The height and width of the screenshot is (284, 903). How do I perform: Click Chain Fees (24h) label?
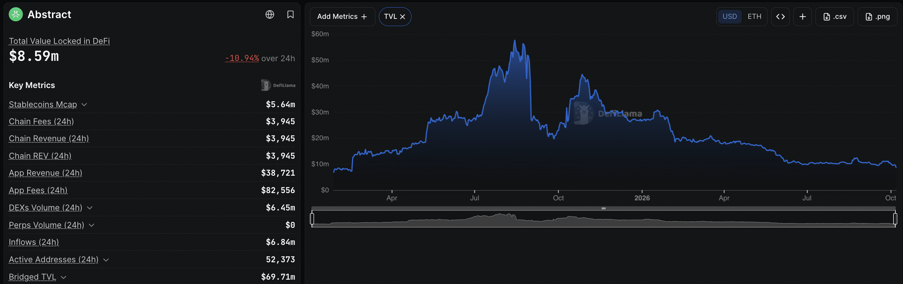(x=41, y=122)
